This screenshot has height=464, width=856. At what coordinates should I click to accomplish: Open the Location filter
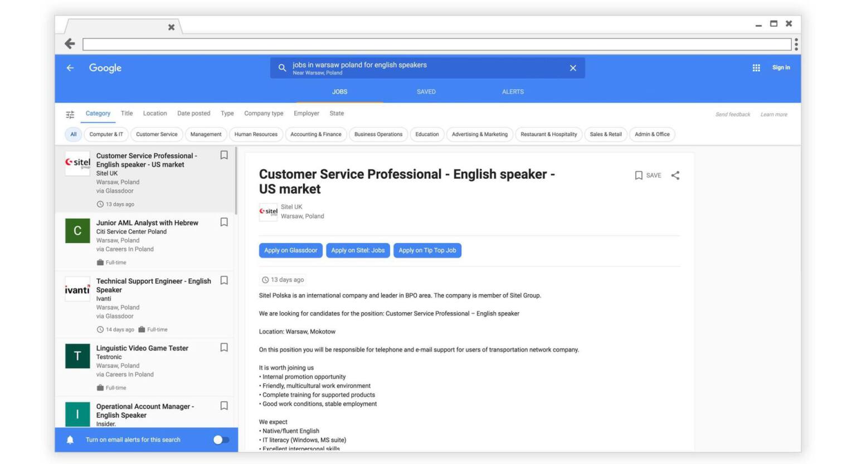point(155,113)
